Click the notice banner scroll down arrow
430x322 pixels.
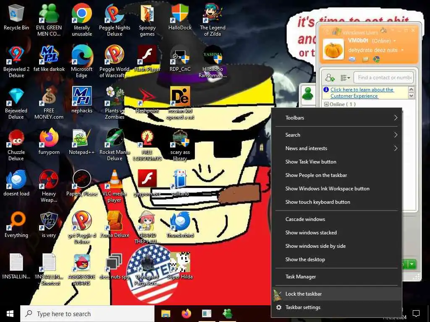tap(411, 96)
